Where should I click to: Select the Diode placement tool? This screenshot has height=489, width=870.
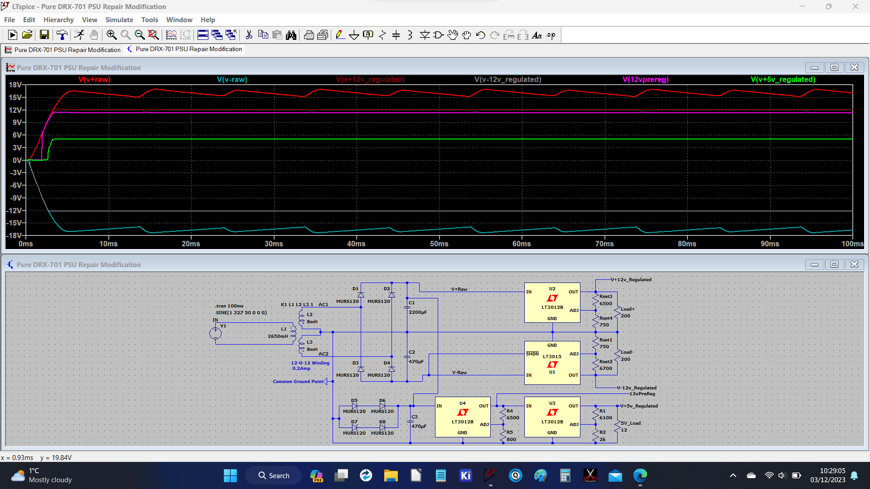425,35
